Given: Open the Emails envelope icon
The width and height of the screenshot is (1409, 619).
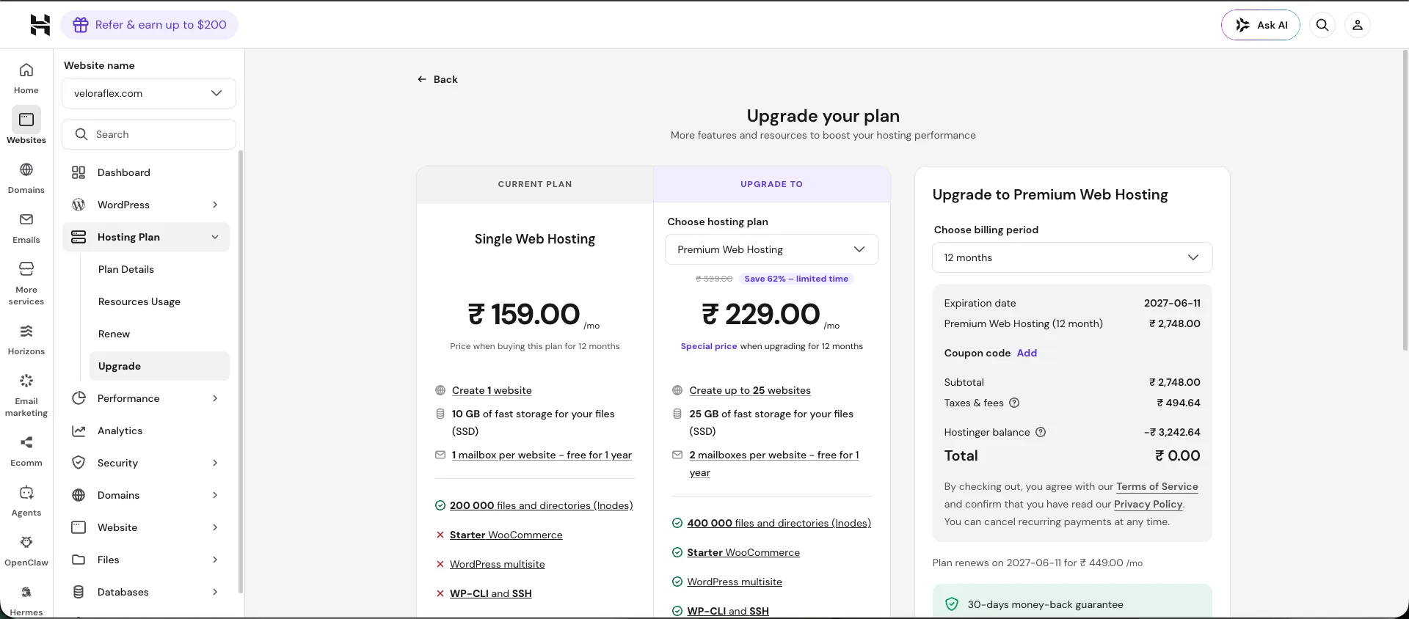Looking at the screenshot, I should tap(26, 219).
